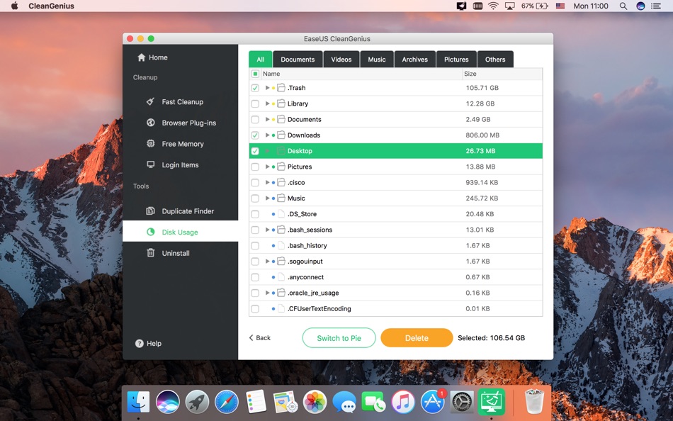
Task: Open Spotlight search in menu bar
Action: click(623, 6)
